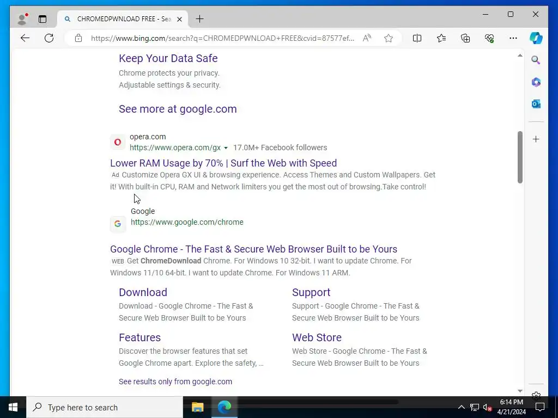Open Google Chrome Fast & Secure result
The height and width of the screenshot is (418, 558).
click(x=254, y=249)
